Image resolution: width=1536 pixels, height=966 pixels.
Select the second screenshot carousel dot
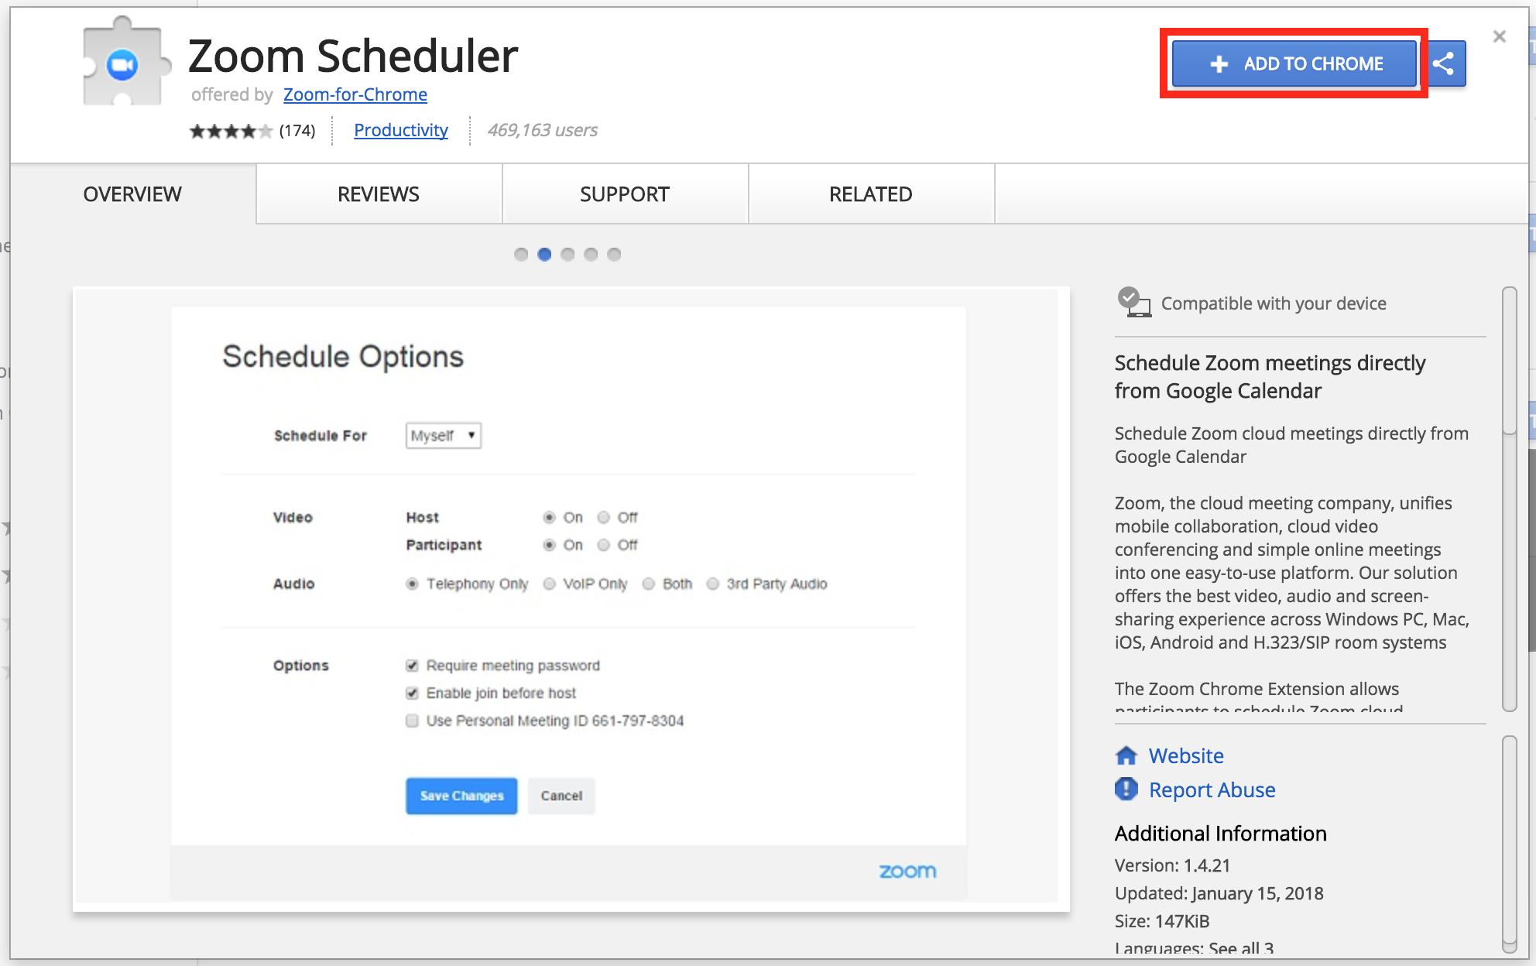pos(544,255)
